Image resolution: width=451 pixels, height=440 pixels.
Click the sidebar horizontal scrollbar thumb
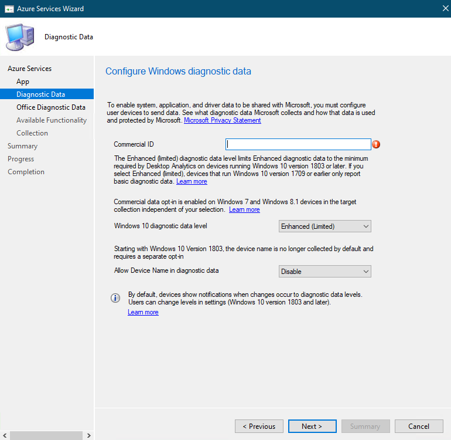46,435
